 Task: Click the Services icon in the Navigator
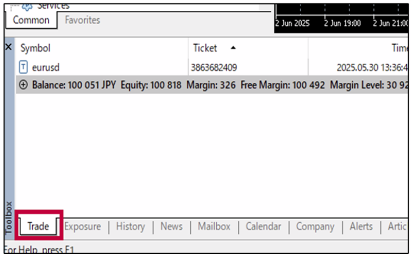[x=27, y=5]
